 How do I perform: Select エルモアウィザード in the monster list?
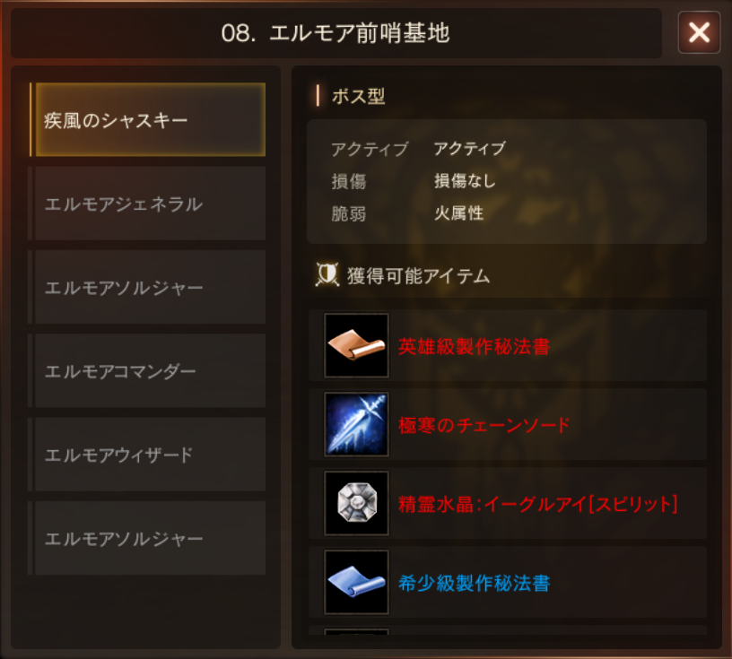pyautogui.click(x=147, y=455)
